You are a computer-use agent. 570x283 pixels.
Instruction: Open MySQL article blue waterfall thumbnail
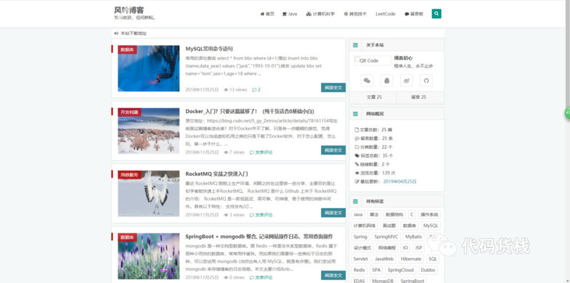click(149, 68)
